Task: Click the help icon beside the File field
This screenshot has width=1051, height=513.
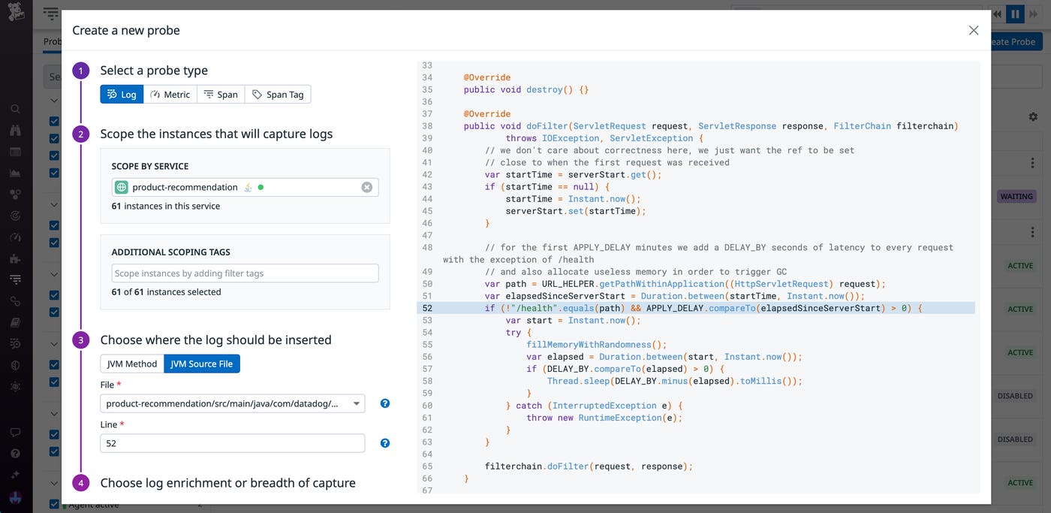Action: click(x=385, y=403)
